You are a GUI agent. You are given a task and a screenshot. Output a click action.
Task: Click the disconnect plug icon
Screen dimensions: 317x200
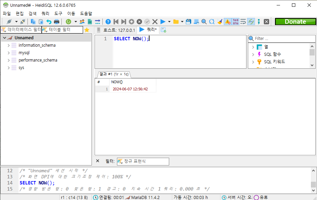(x=23, y=22)
